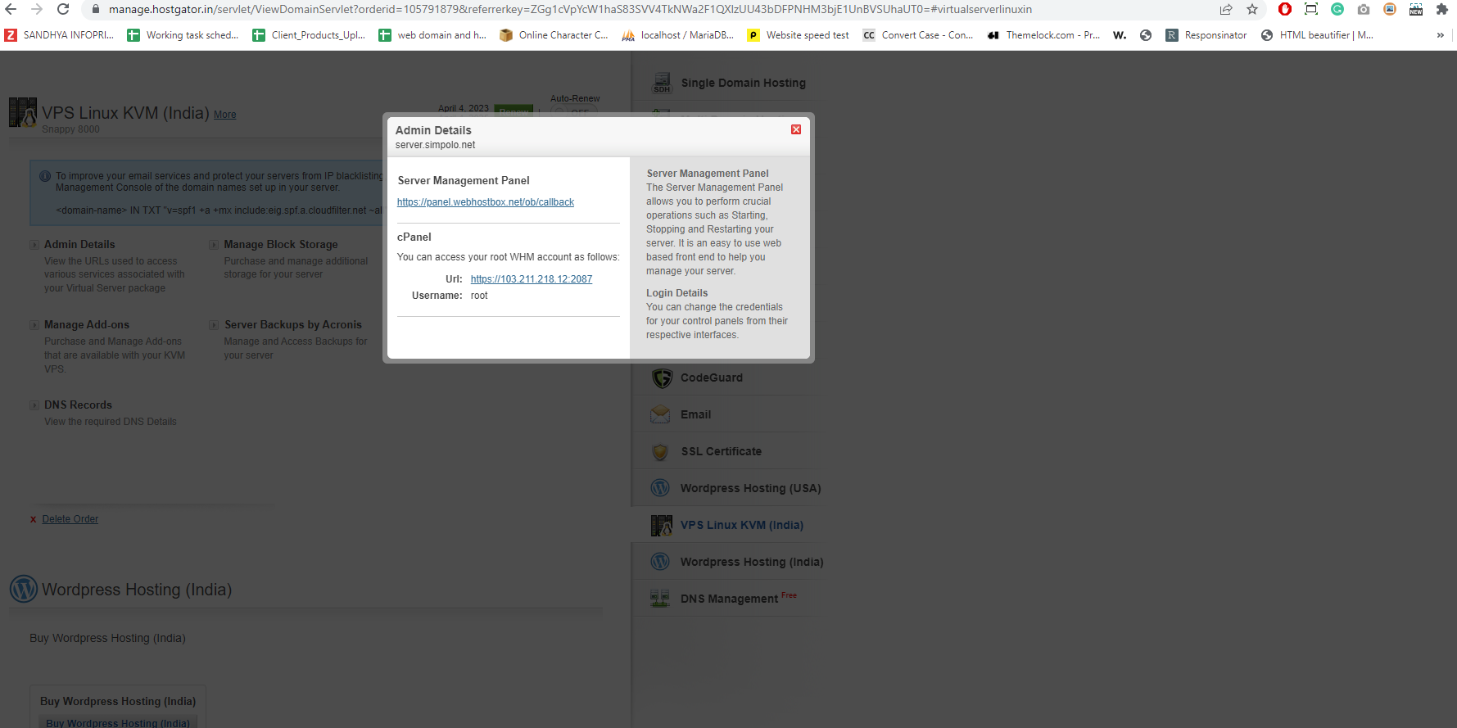Expand the Admin Details section arrow
The width and height of the screenshot is (1457, 728).
click(x=34, y=245)
